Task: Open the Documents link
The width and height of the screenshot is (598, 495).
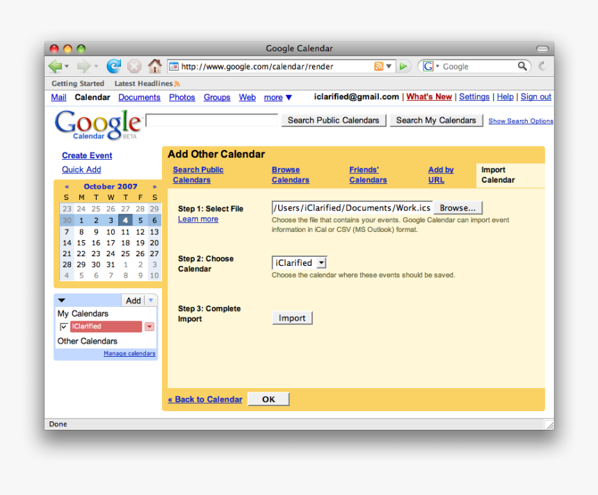Action: (139, 97)
